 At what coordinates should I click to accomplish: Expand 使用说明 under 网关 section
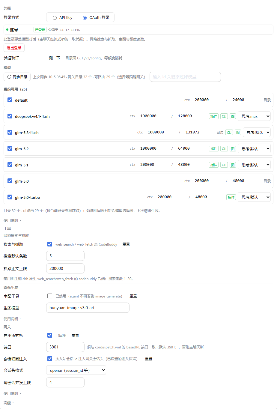(x=12, y=393)
